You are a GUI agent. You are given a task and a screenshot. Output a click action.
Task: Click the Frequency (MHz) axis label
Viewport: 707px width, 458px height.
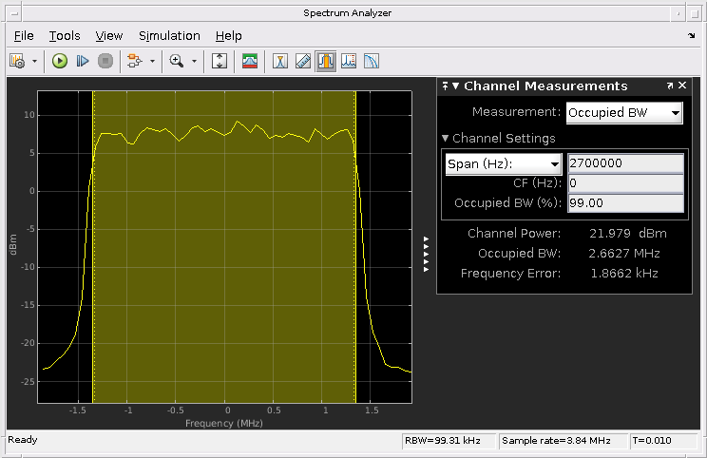pyautogui.click(x=224, y=423)
